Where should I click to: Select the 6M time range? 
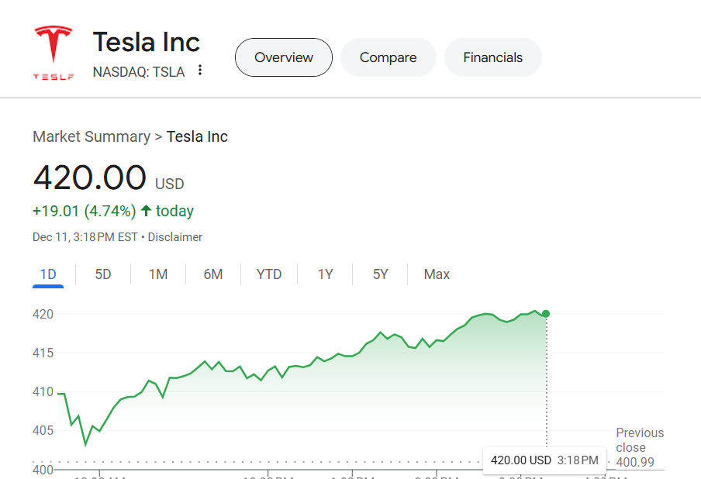213,274
